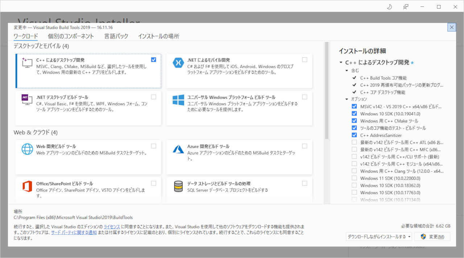The height and width of the screenshot is (258, 464).
Task: Open the 言語パック tab
Action: 116,36
